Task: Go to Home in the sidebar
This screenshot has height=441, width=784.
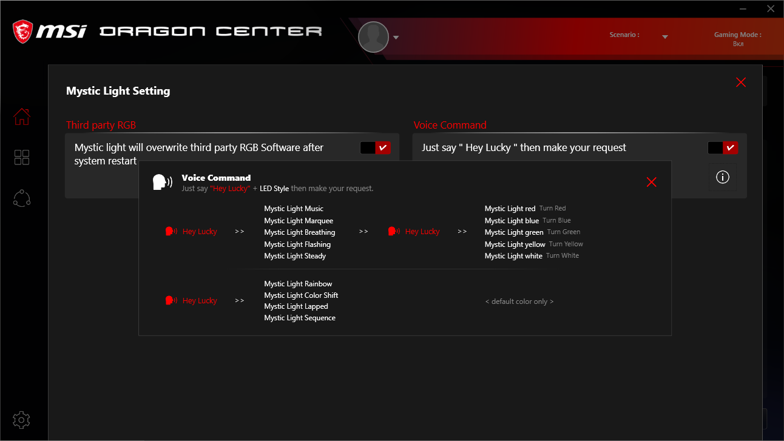Action: click(x=22, y=116)
